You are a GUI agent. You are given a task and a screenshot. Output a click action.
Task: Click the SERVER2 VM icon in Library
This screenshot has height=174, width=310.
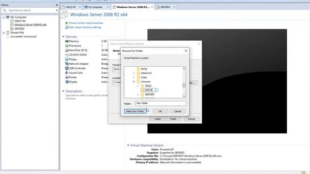(x=12, y=29)
